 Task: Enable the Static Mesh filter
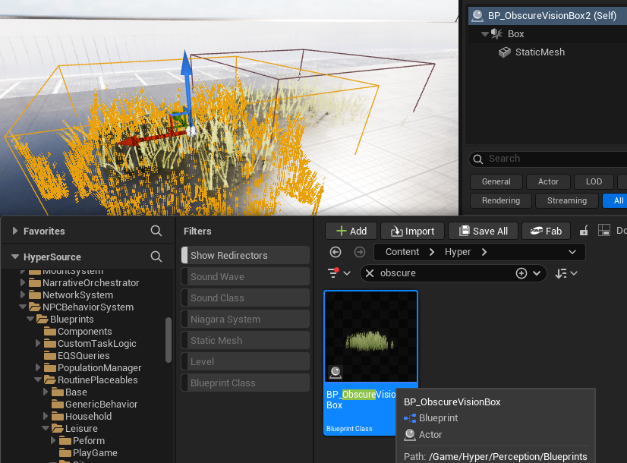click(x=244, y=340)
